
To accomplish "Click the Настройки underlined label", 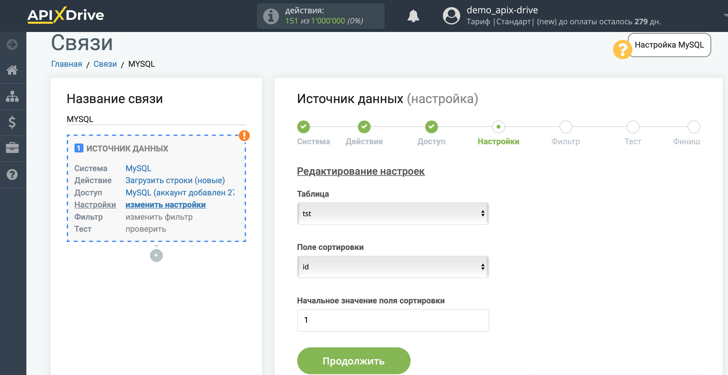I will pyautogui.click(x=95, y=205).
